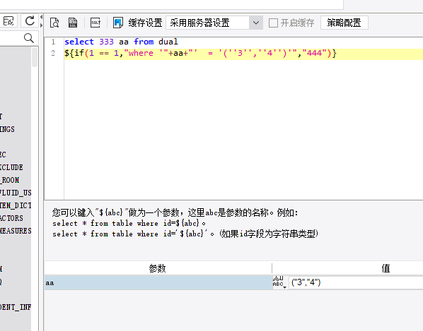Image resolution: width=423 pixels, height=331 pixels.
Task: Click the 策略配置 button
Action: tap(344, 23)
